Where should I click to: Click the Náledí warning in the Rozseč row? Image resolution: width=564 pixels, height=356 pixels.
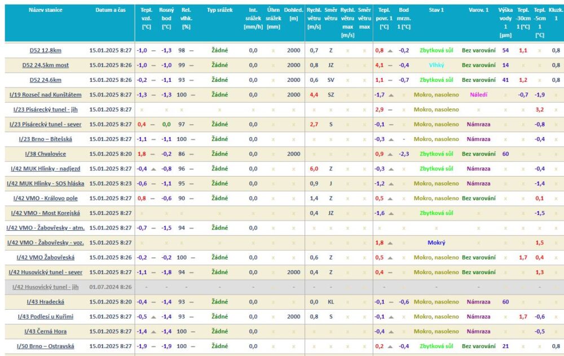(x=478, y=95)
